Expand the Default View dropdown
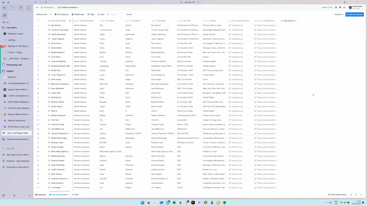The width and height of the screenshot is (367, 206). [x=44, y=15]
